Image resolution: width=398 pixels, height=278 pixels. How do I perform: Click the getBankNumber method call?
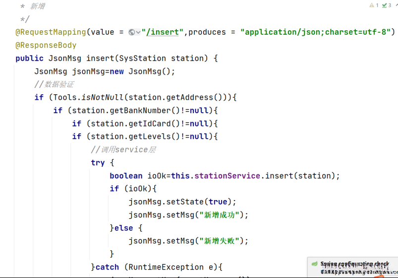coord(140,110)
